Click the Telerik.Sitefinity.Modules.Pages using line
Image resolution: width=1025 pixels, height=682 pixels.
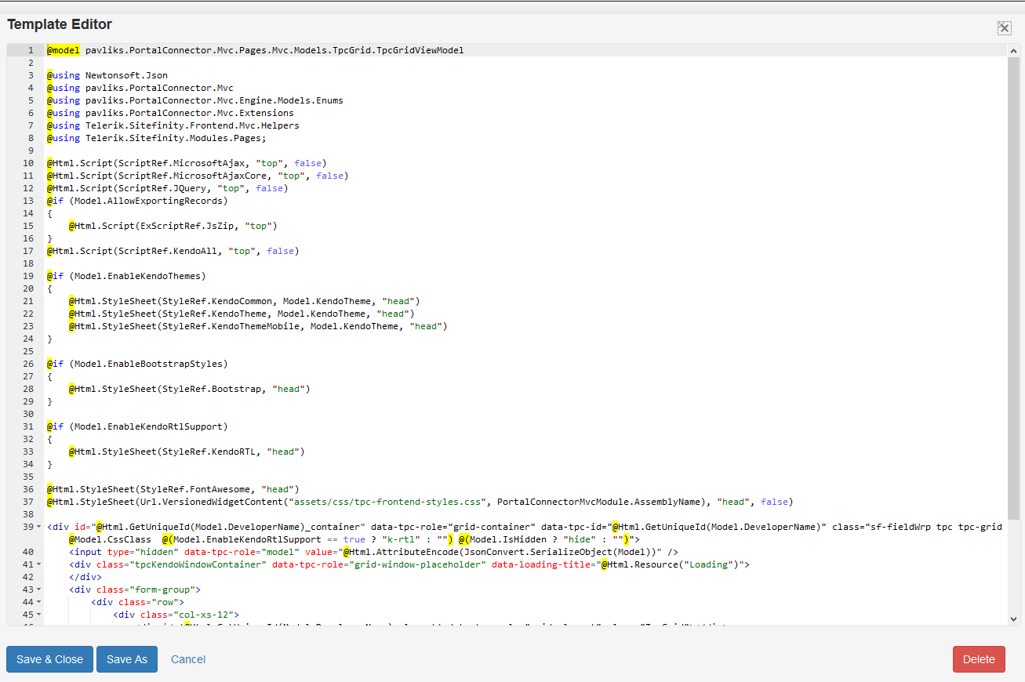(x=157, y=138)
